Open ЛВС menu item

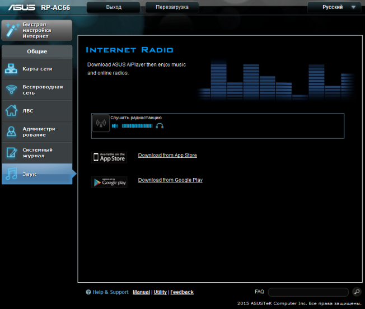point(37,111)
